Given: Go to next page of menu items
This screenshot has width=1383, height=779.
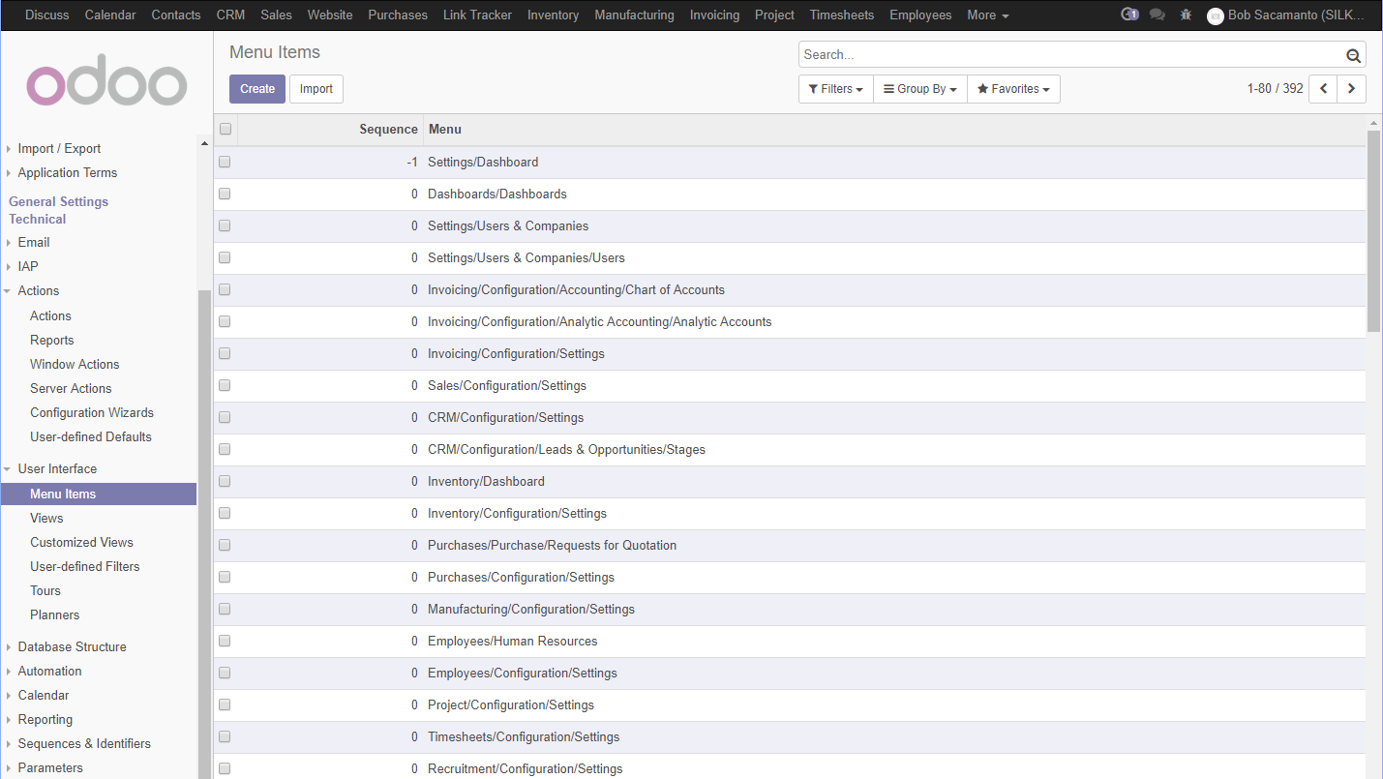Looking at the screenshot, I should point(1352,88).
